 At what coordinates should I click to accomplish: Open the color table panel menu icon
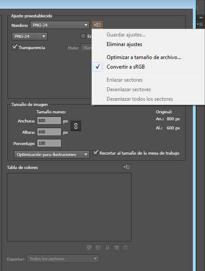point(127,167)
